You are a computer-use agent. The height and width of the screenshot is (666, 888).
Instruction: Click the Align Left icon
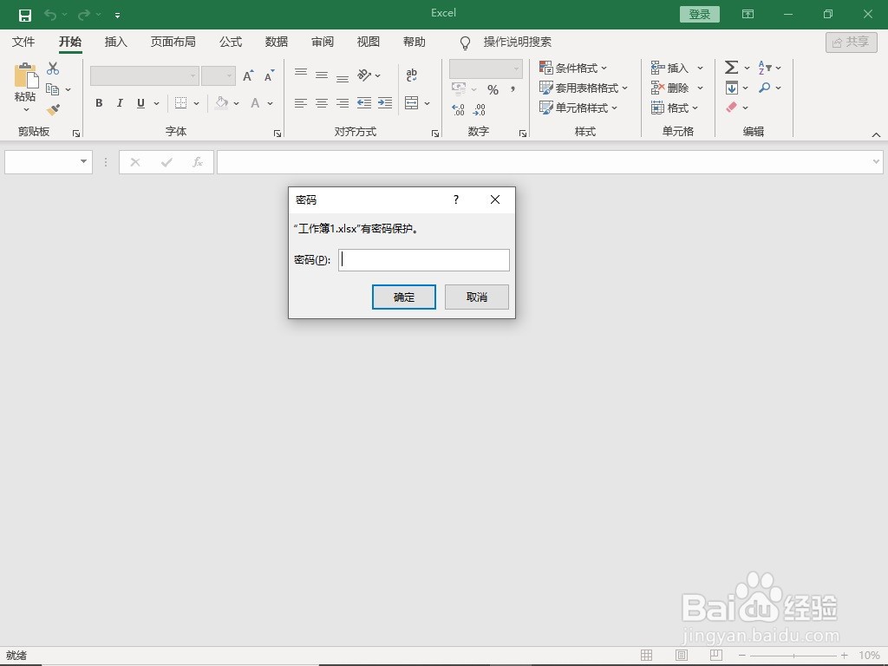[301, 103]
